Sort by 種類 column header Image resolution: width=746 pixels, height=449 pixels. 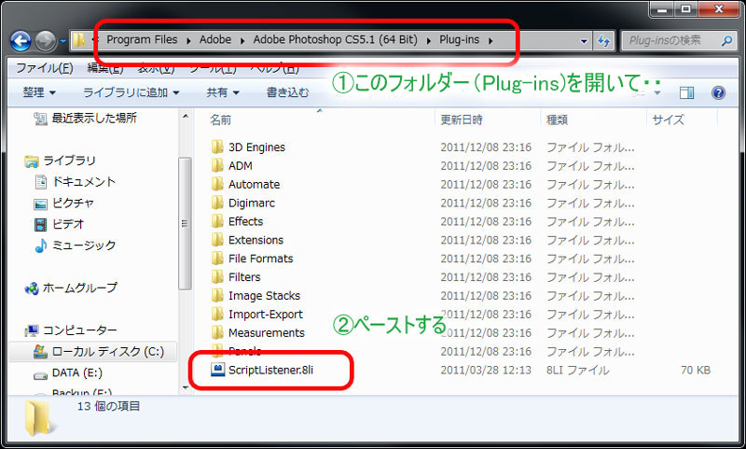(557, 120)
